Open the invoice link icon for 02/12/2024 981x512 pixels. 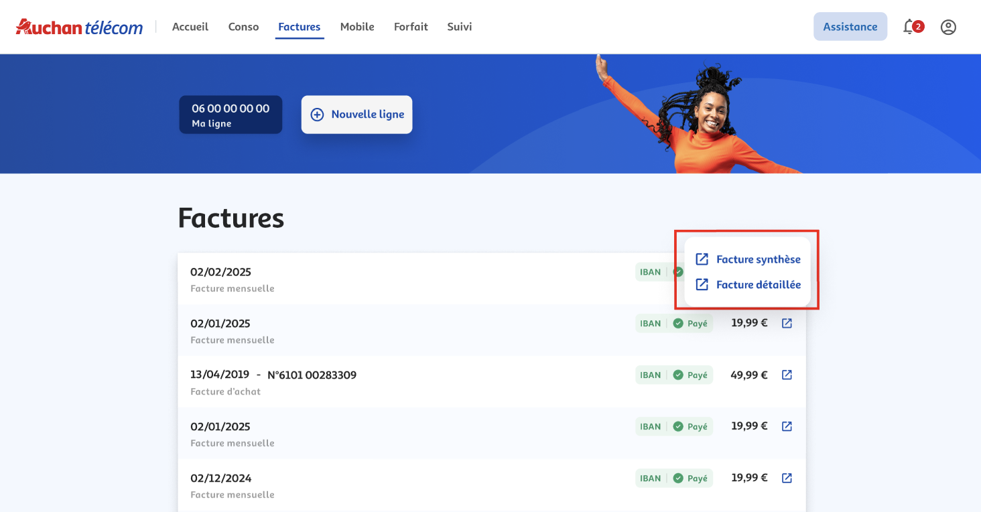(x=787, y=478)
